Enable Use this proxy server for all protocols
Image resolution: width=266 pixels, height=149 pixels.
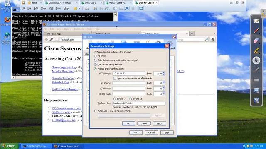click(115, 78)
